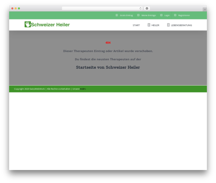Open the AGB's link in footer
The height and width of the screenshot is (183, 216).
click(x=83, y=89)
